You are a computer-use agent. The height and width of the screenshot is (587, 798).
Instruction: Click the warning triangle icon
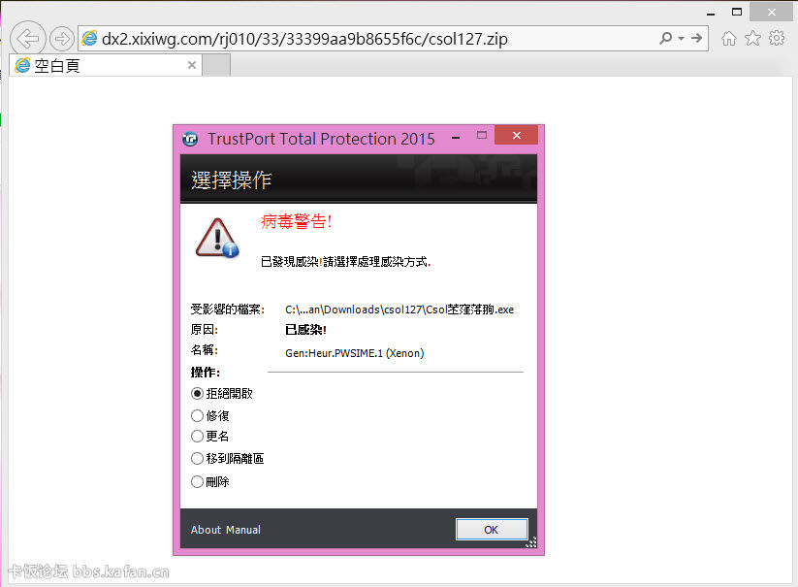click(217, 238)
